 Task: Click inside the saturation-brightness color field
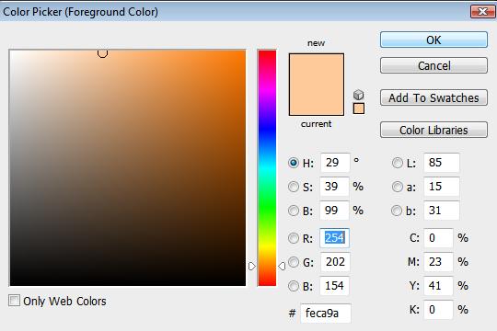pyautogui.click(x=127, y=168)
